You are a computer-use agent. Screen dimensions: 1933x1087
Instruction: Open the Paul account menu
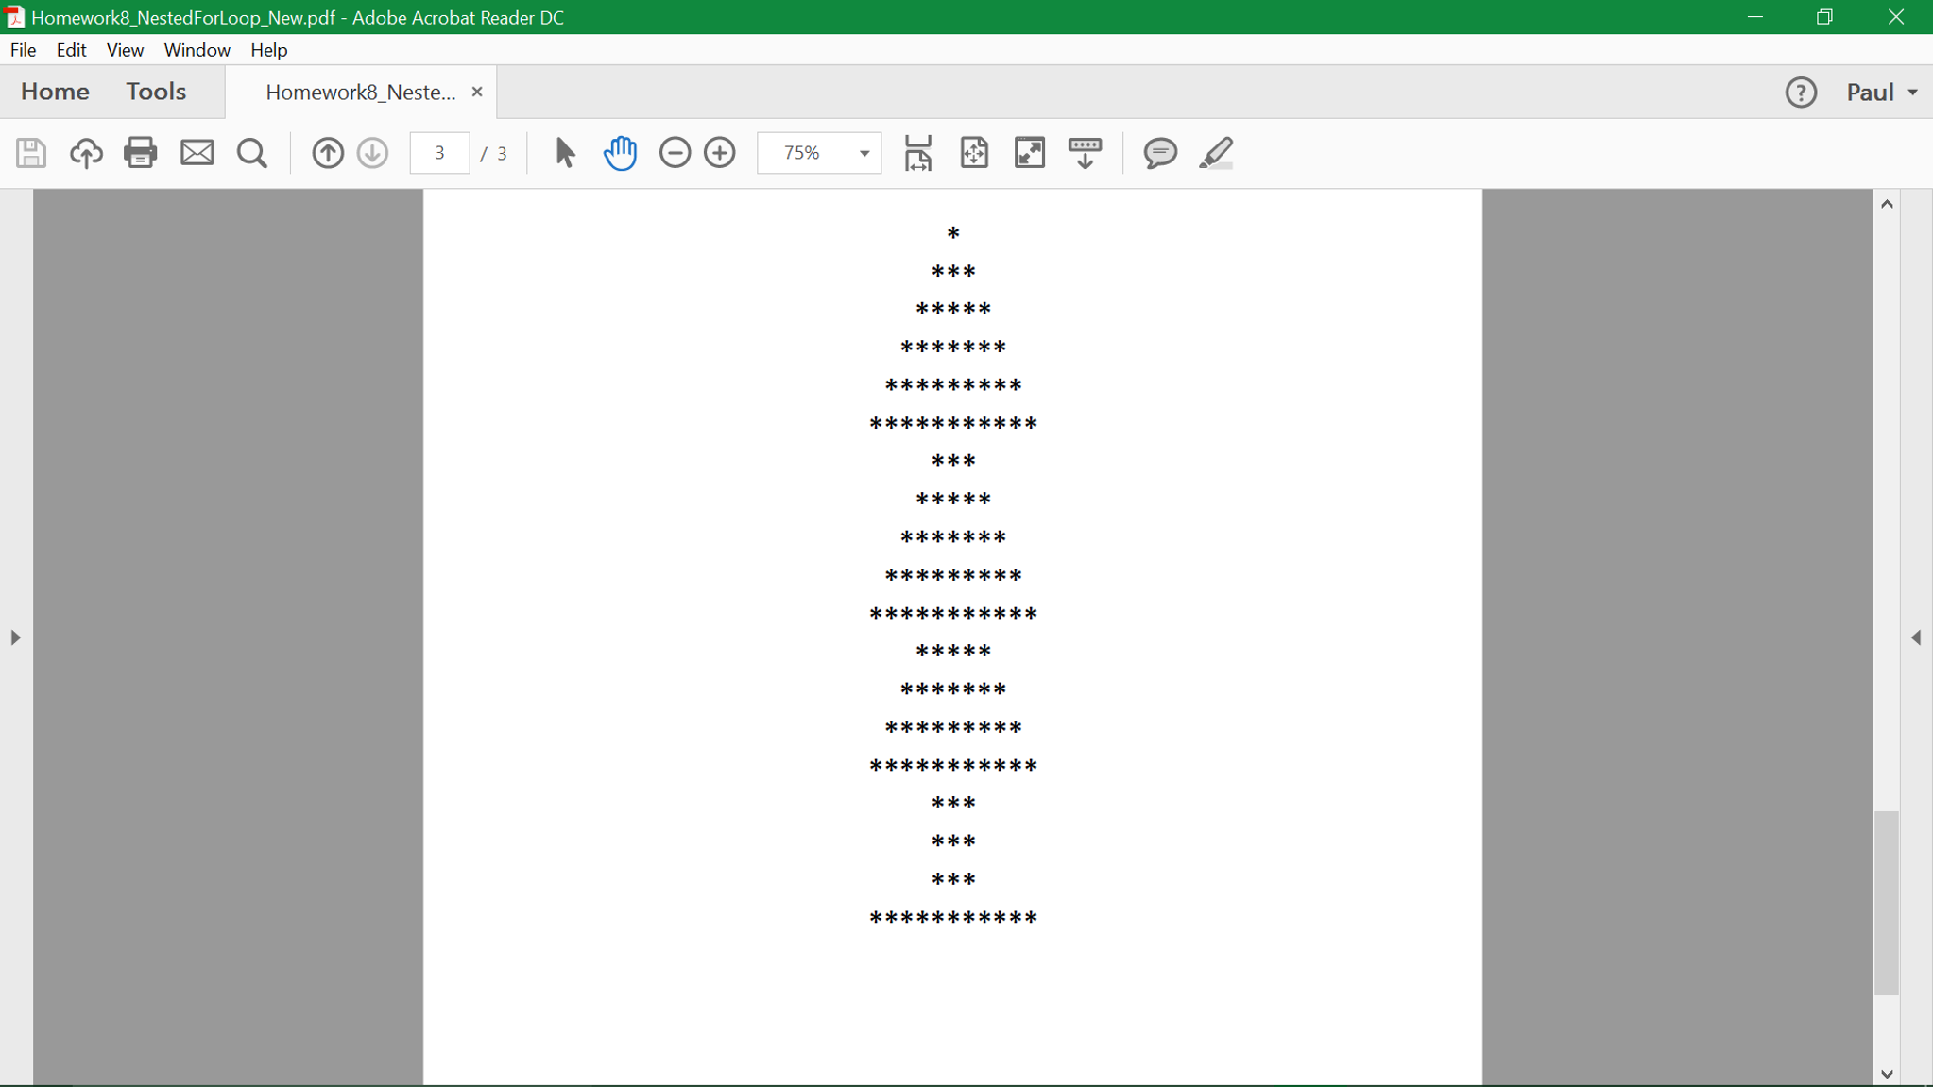coord(1881,92)
